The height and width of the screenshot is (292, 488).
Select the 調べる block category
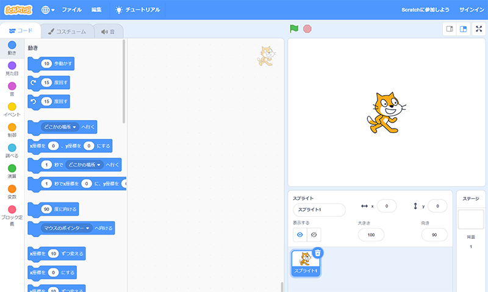point(12,151)
